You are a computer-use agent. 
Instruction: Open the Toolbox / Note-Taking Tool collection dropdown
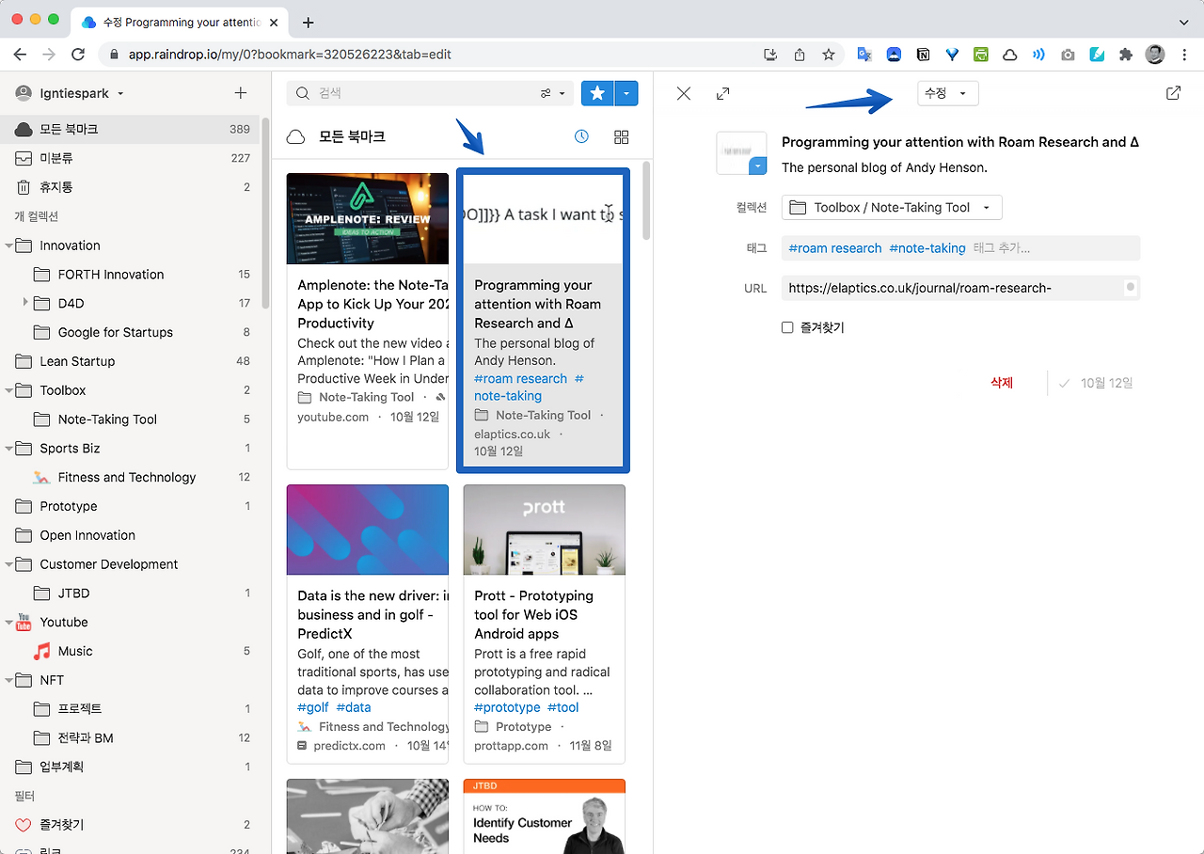coord(891,207)
